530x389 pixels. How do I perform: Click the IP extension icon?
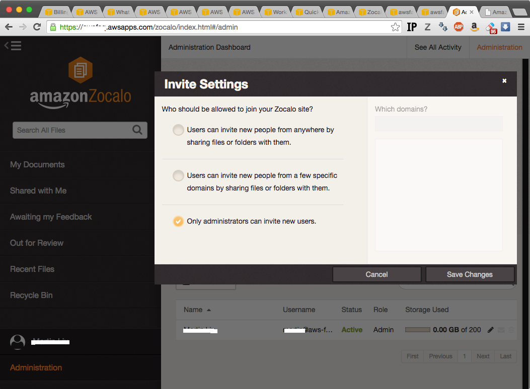412,27
